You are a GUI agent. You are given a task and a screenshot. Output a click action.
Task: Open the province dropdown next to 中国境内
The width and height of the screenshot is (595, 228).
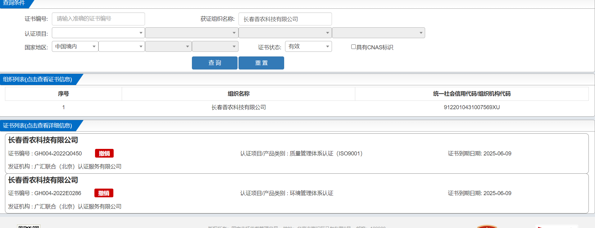[x=121, y=47]
